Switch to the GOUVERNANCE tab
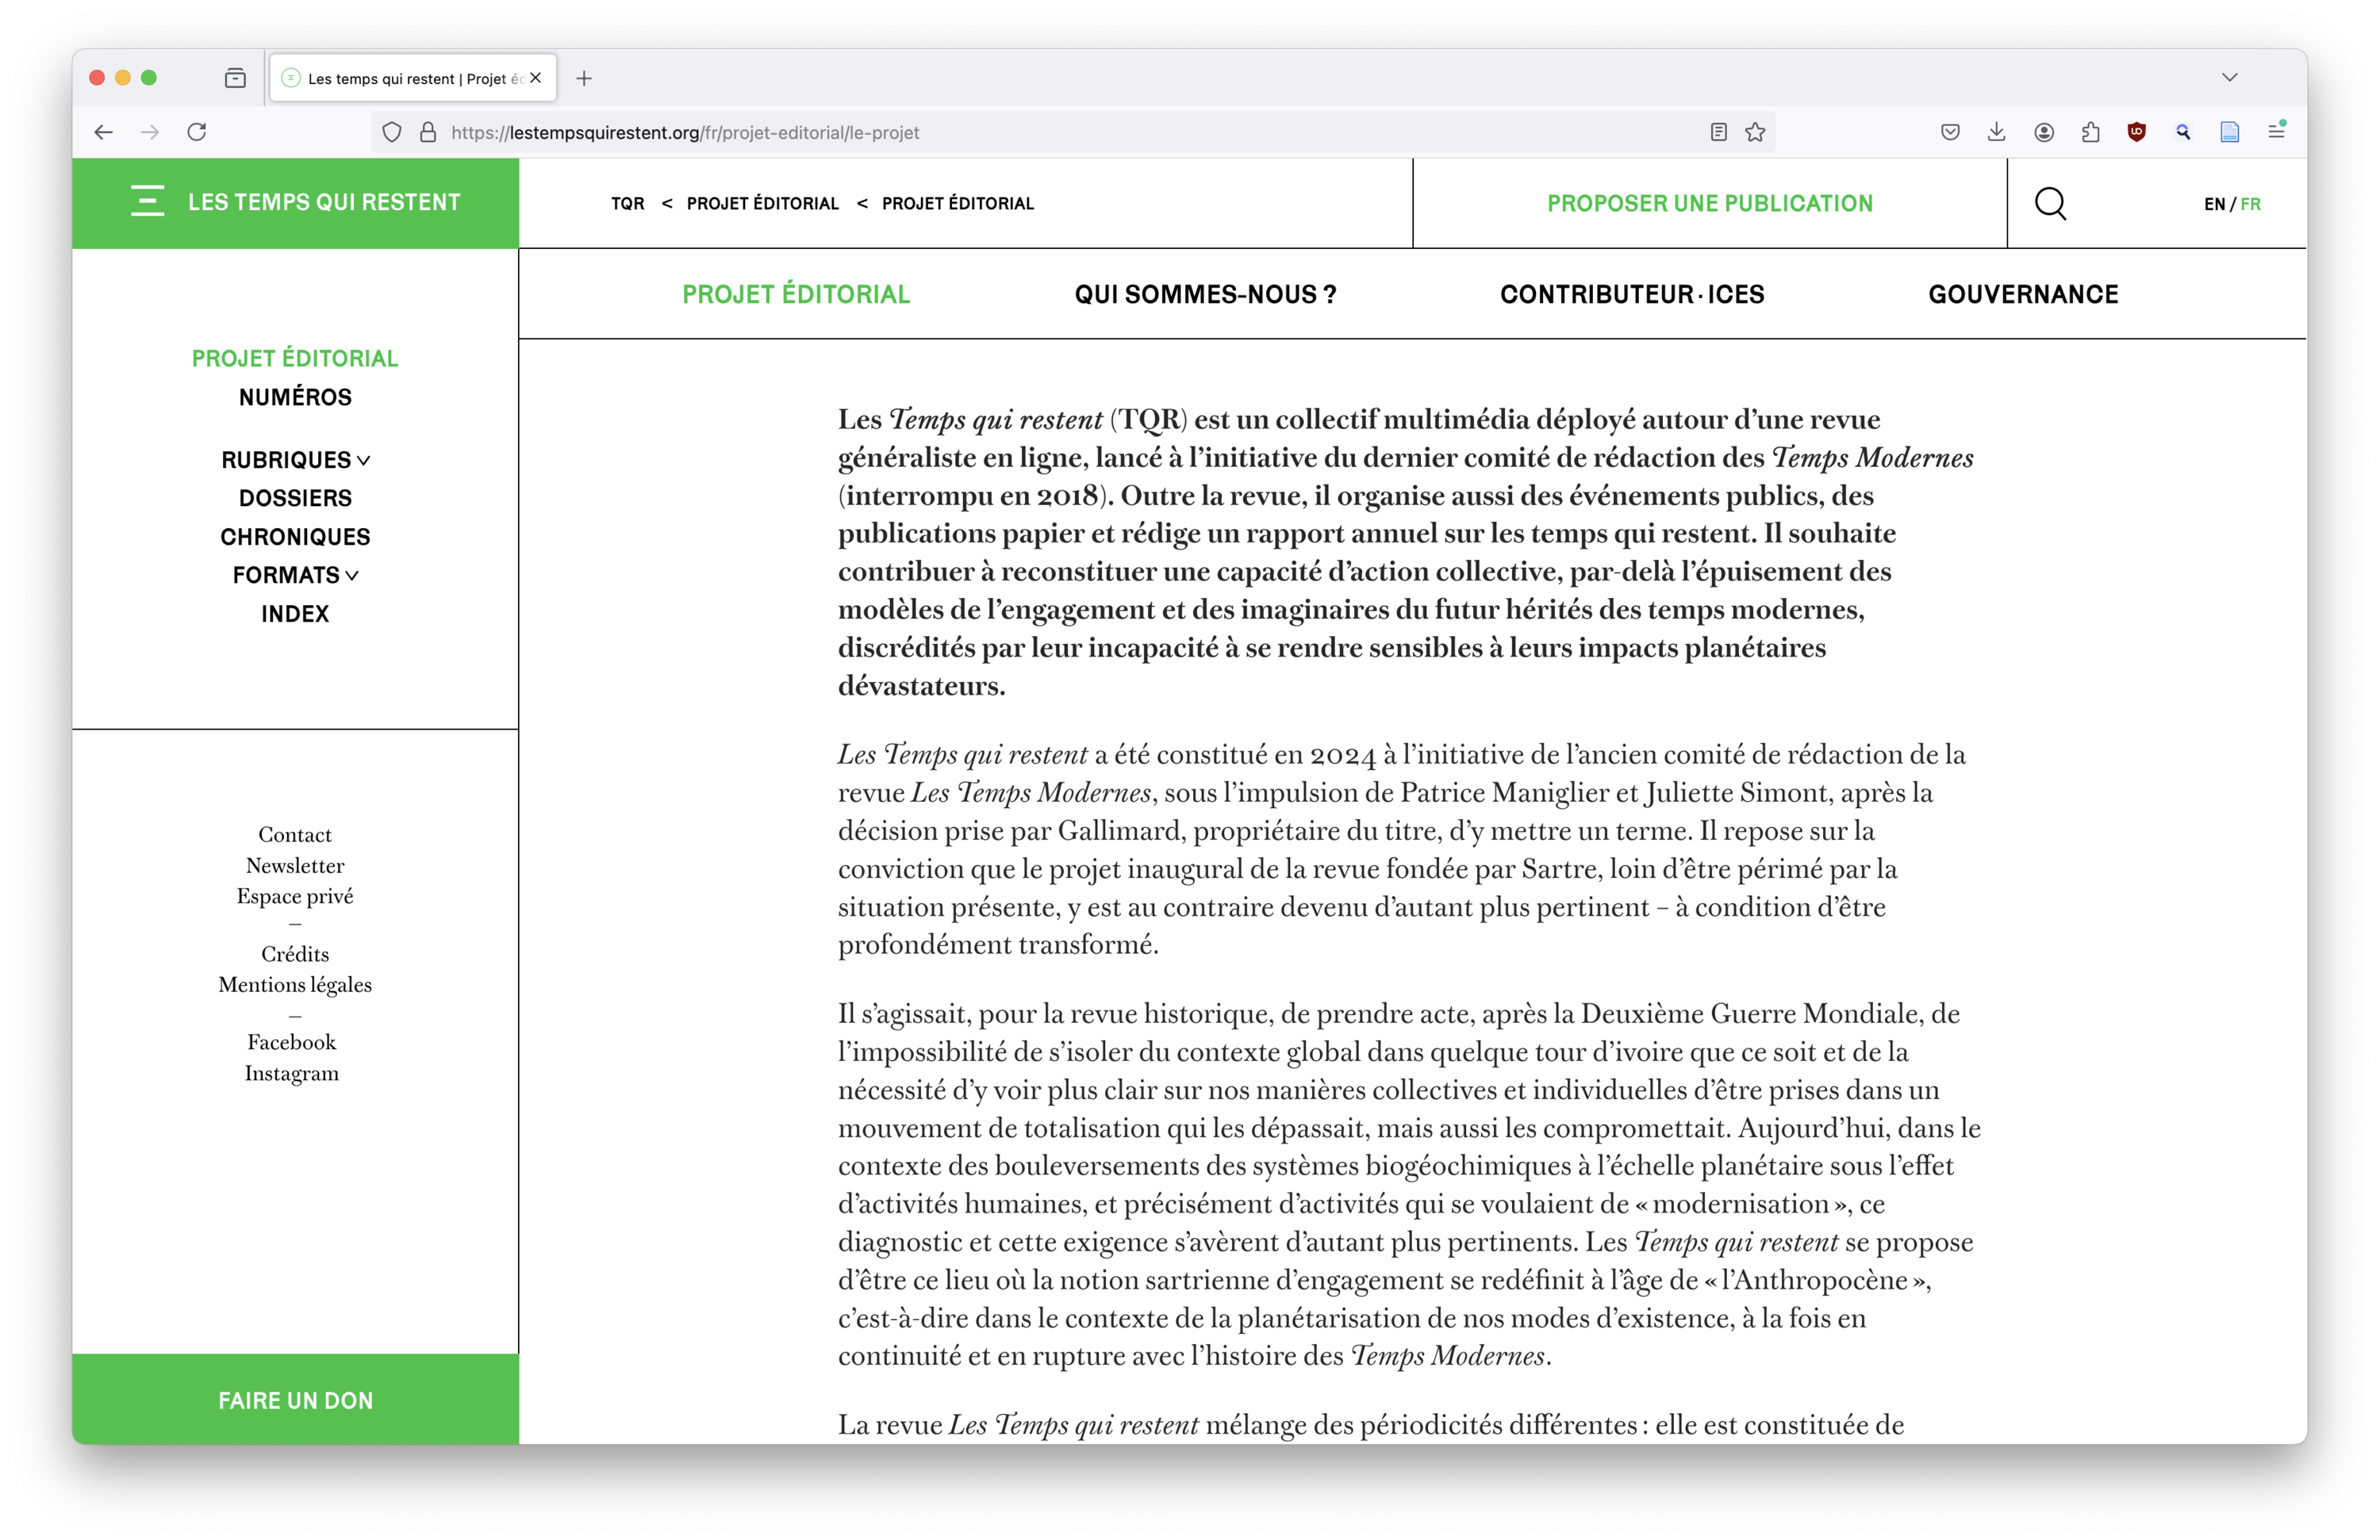 click(2022, 294)
